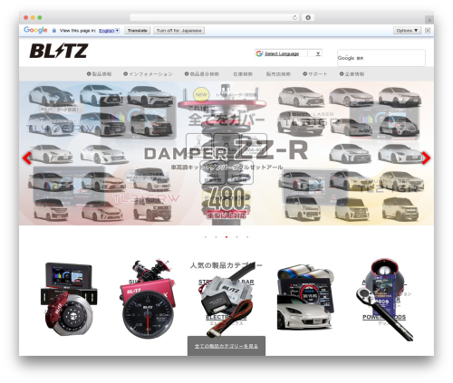Click the 全ての製品カテゴリーを見る button
453x383 pixels.
[226, 346]
